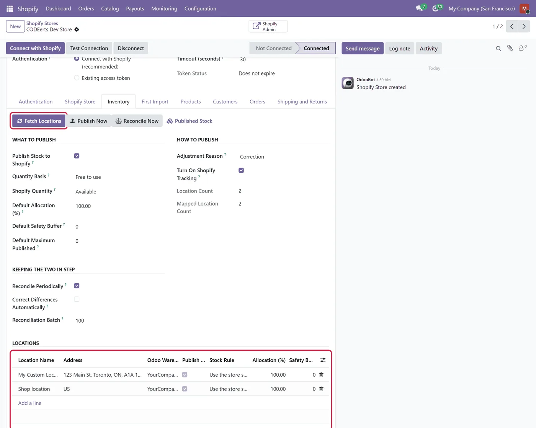The height and width of the screenshot is (428, 536).
Task: Enable Correct Differences Automatically checkbox
Action: 77,299
